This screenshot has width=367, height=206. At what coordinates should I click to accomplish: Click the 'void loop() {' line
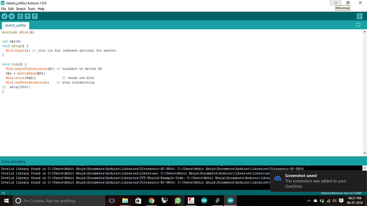(14, 64)
